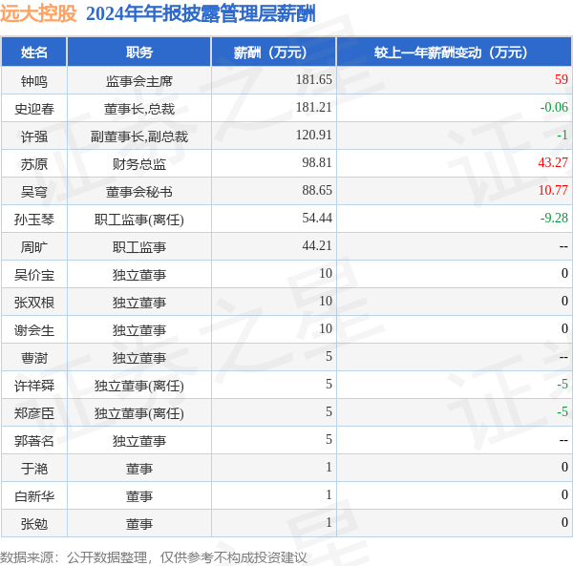Select the 薪酬（万元） column header
This screenshot has width=573, height=566.
[273, 52]
